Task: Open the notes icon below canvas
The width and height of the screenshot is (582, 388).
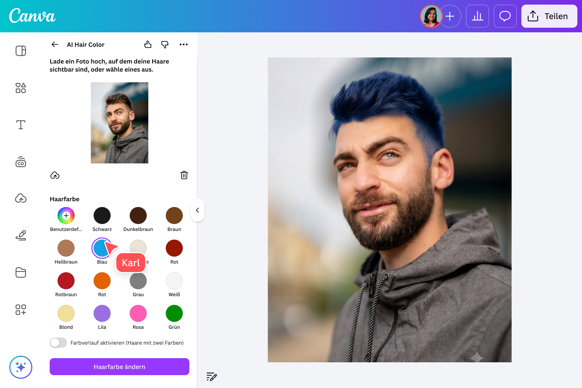Action: (x=212, y=376)
